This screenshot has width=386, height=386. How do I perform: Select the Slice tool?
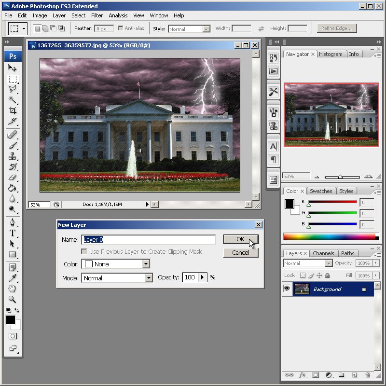(x=13, y=121)
